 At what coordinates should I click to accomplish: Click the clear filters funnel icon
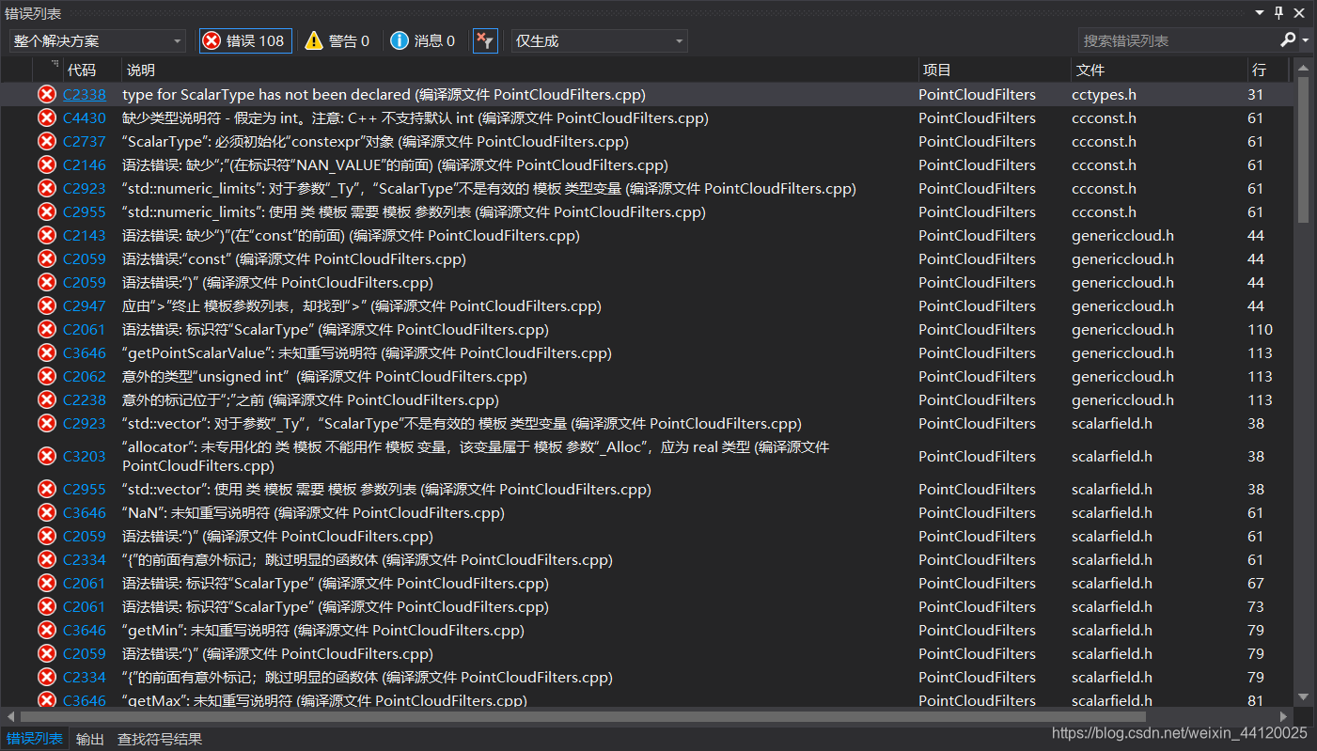(x=485, y=40)
